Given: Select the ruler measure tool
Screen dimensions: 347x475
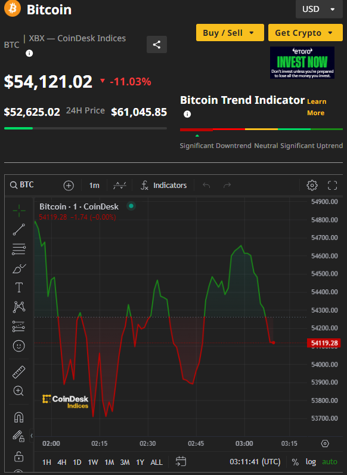Looking at the screenshot, I should point(18,372).
